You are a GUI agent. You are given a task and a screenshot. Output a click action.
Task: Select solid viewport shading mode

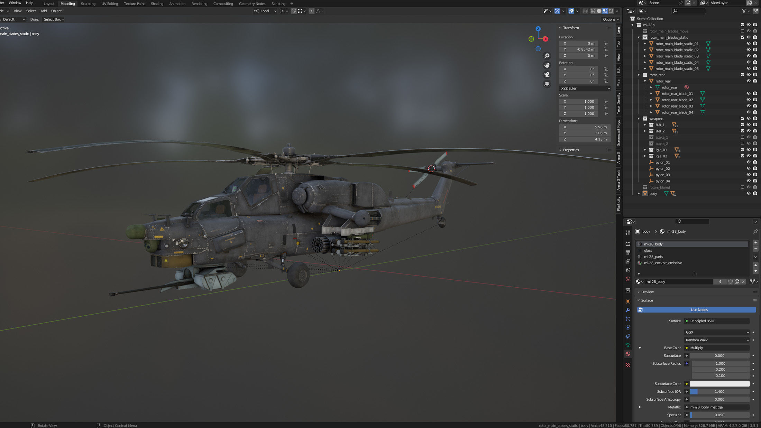coord(599,11)
